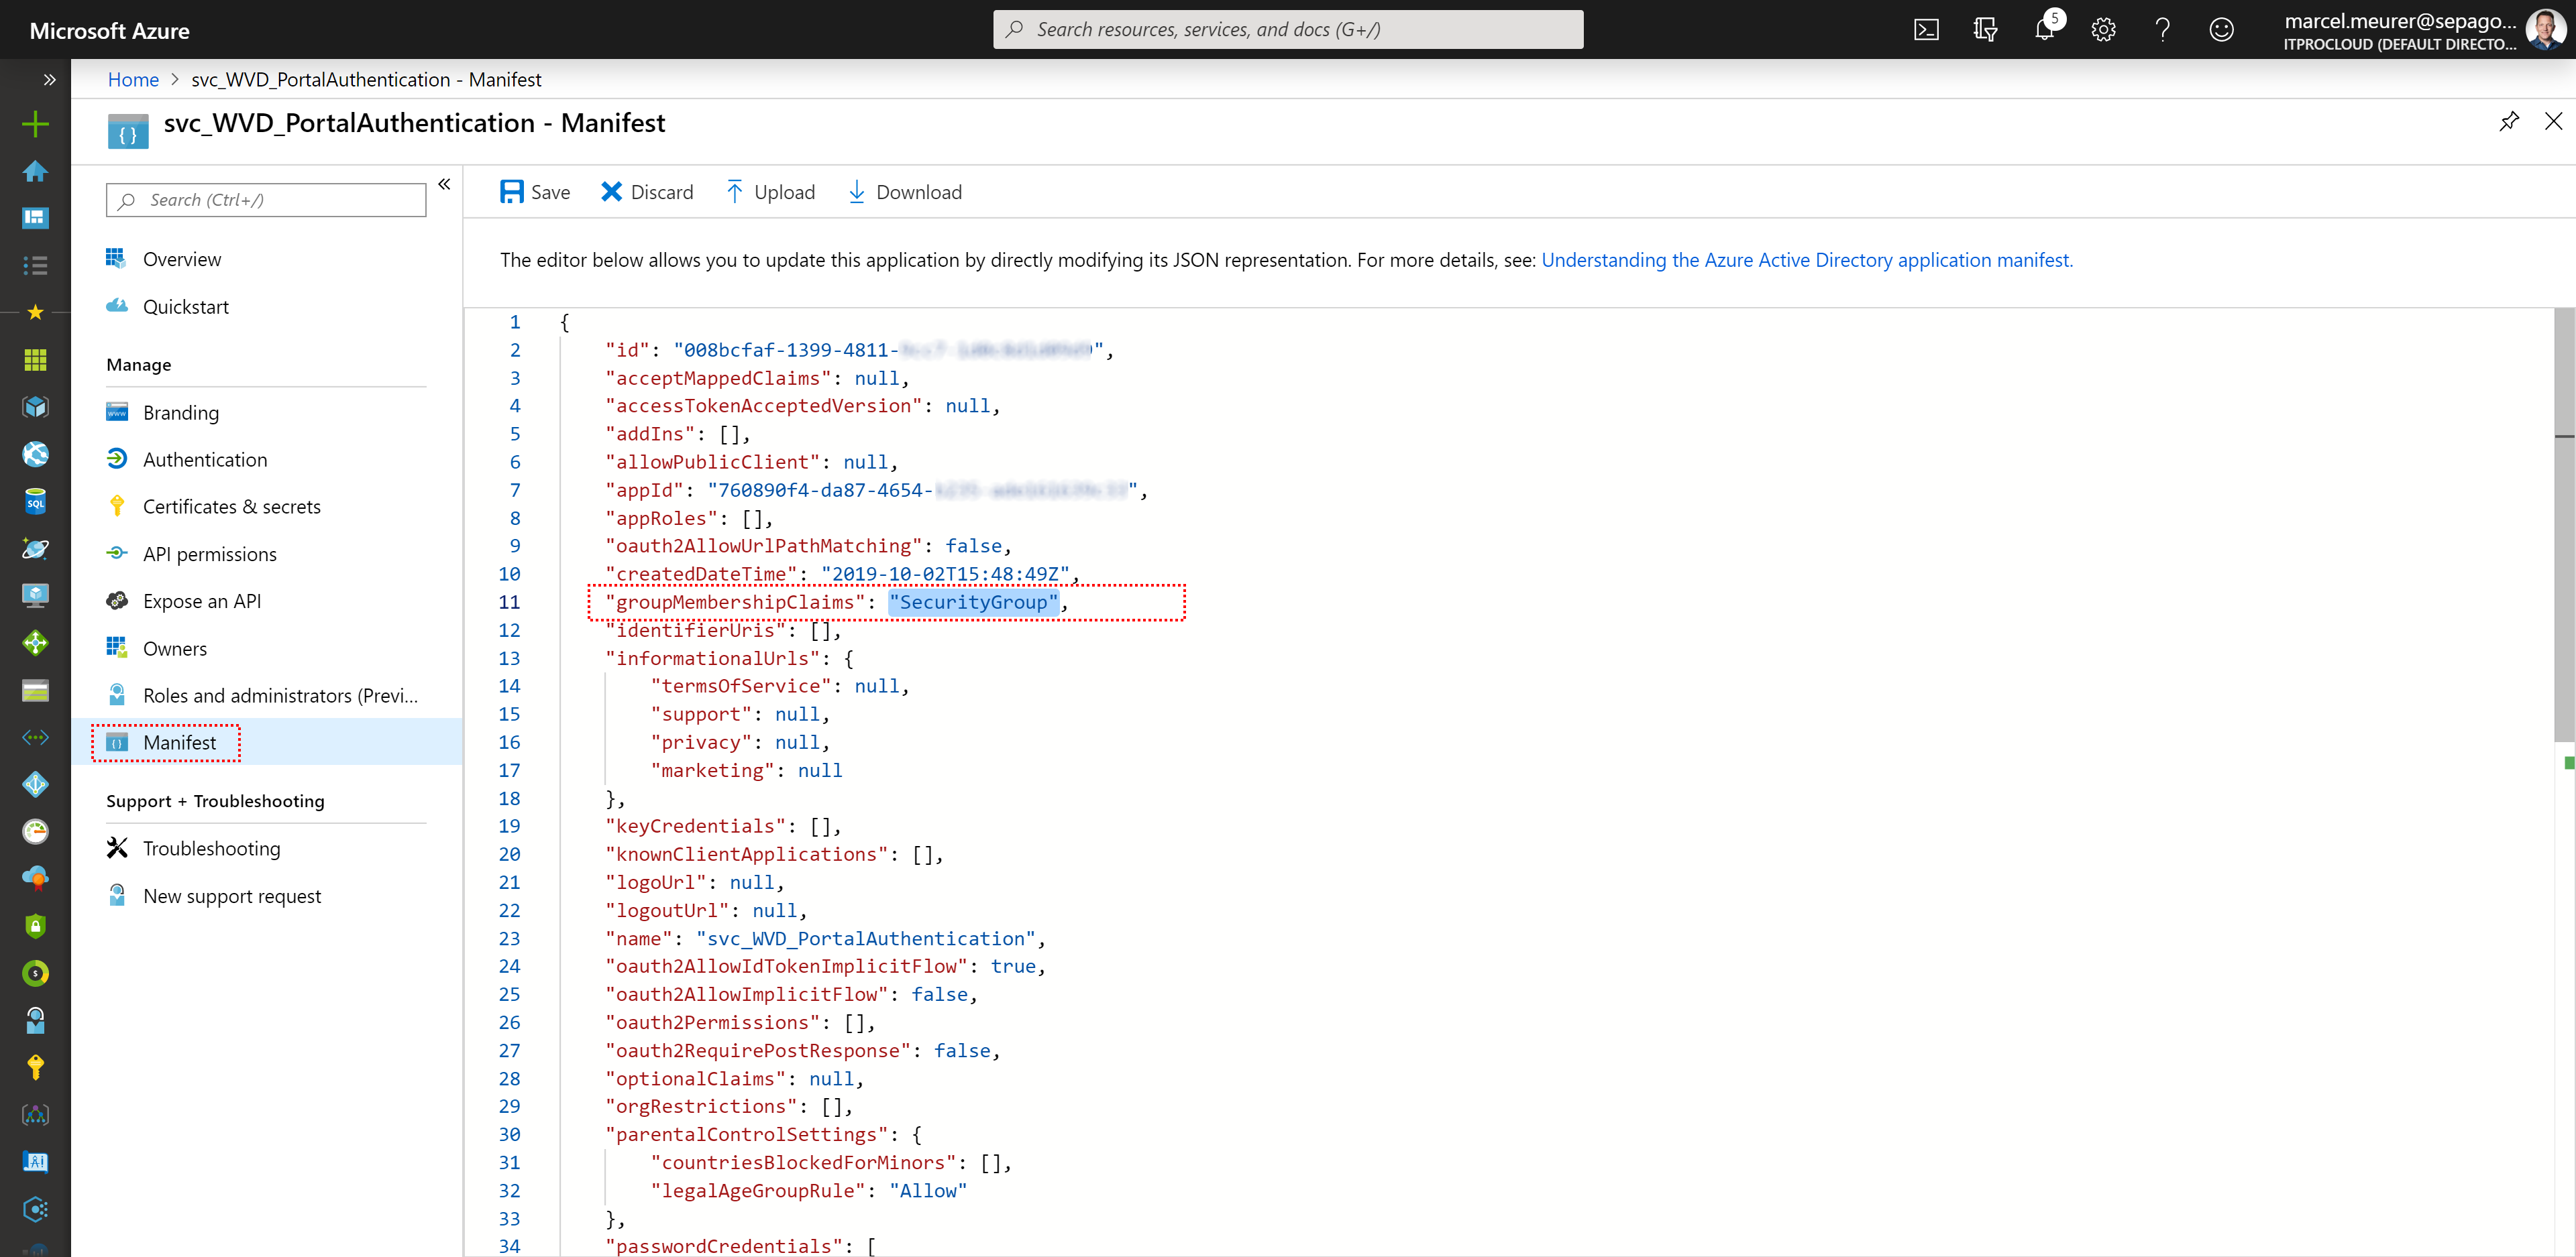Click the feedback smiley icon
The width and height of the screenshot is (2576, 1257).
(x=2221, y=30)
